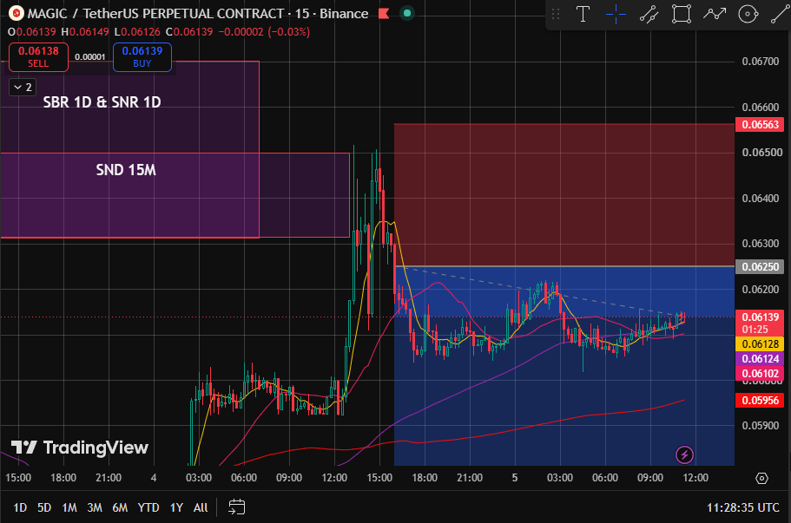Click the chart title MAGIC / TetherUS PERPETUAL CONTRACT

(x=155, y=14)
